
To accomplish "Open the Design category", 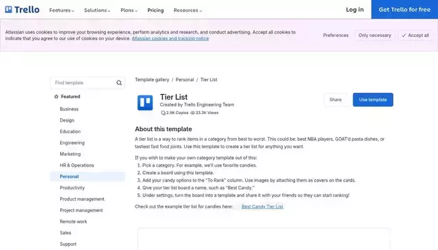I will coord(67,120).
